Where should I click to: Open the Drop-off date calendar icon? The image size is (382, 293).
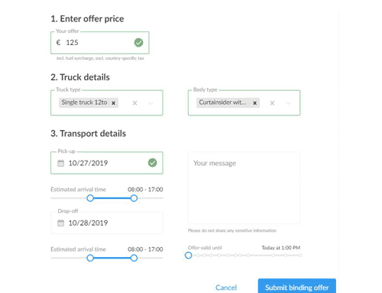click(x=60, y=223)
